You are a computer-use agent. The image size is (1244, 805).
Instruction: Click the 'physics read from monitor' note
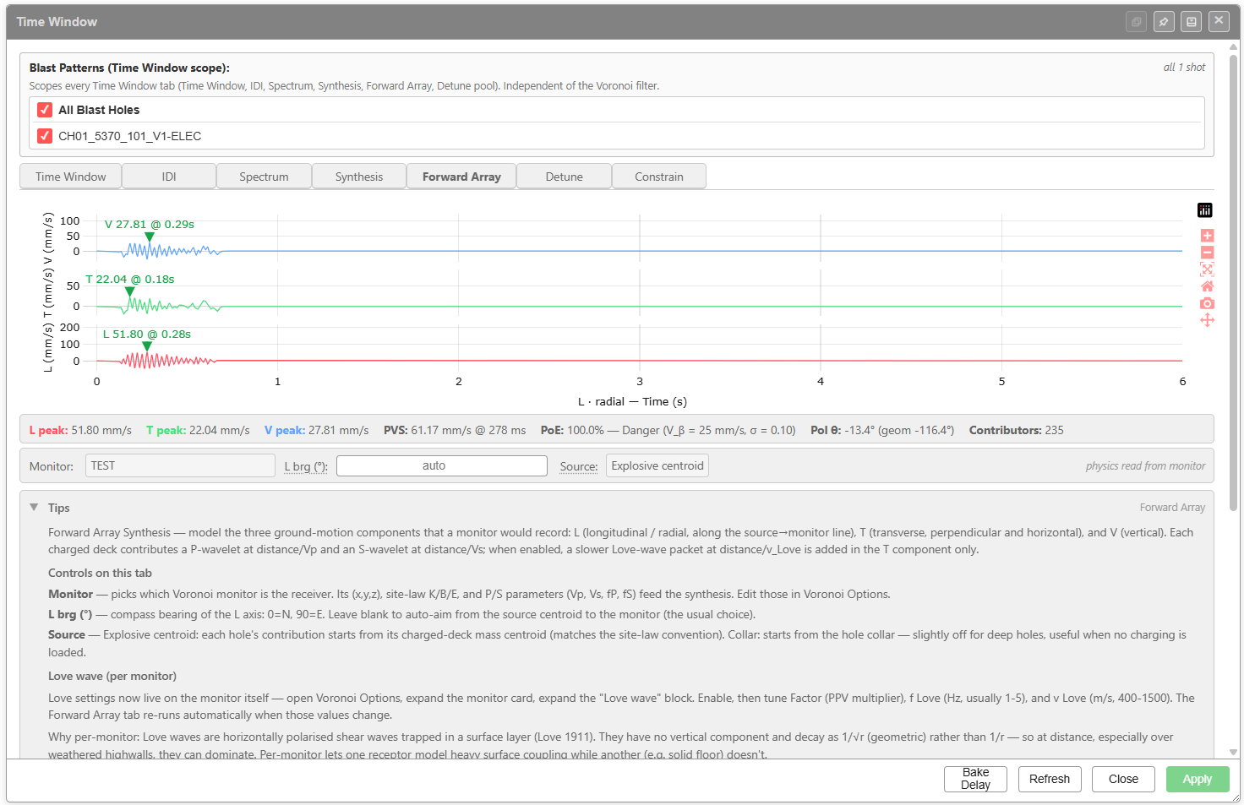pos(1145,465)
